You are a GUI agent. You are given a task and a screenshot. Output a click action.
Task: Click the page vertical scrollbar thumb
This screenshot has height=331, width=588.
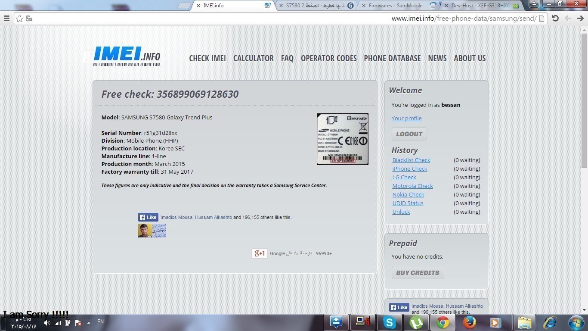point(584,100)
